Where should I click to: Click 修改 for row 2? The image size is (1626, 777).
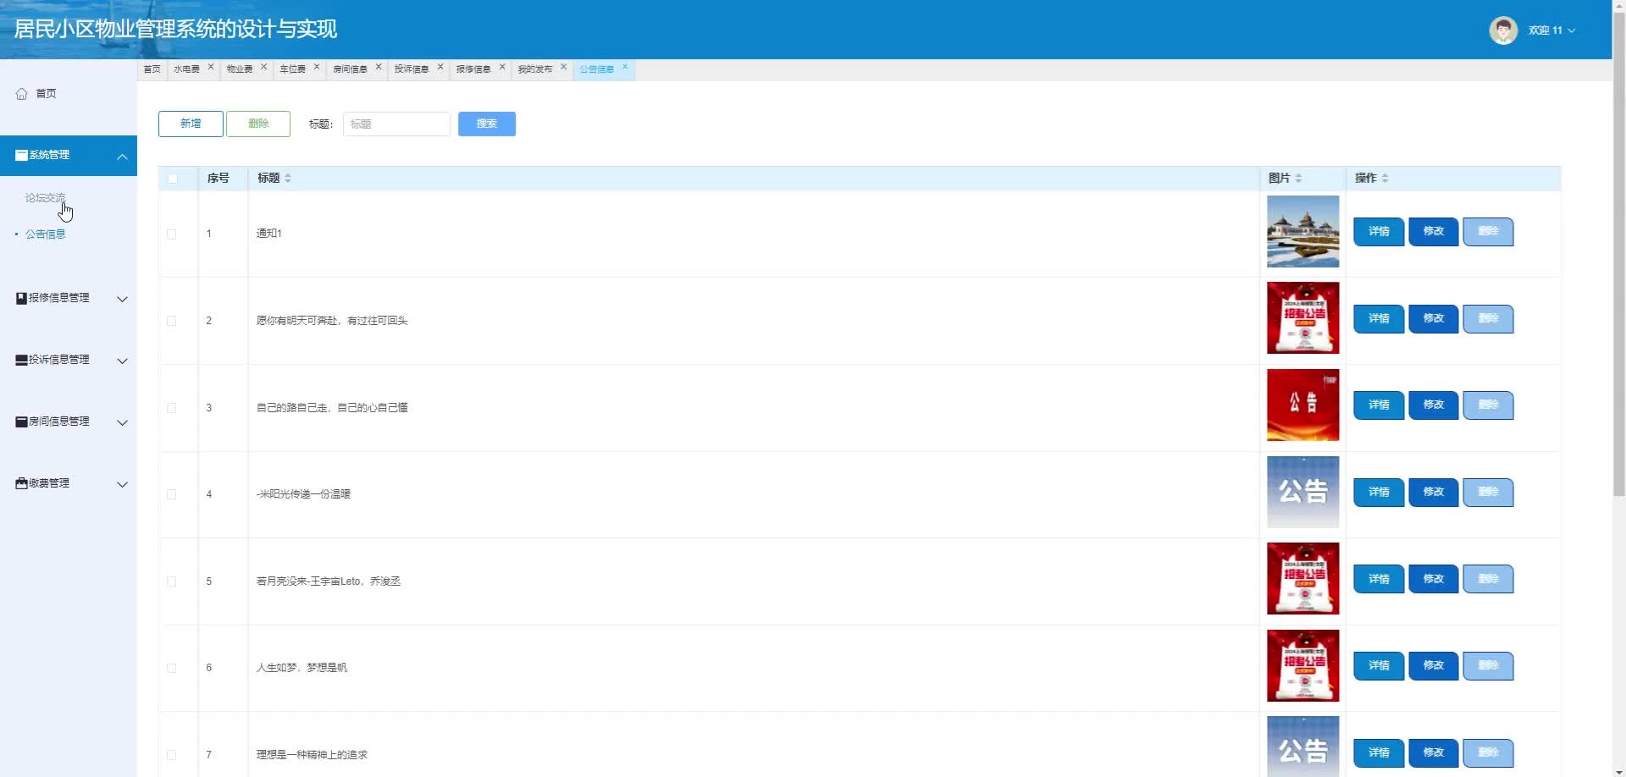tap(1433, 318)
